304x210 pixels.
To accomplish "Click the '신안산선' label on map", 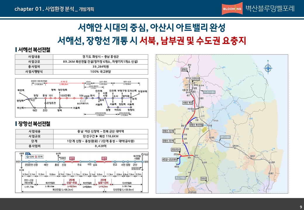I will (x=196, y=79).
